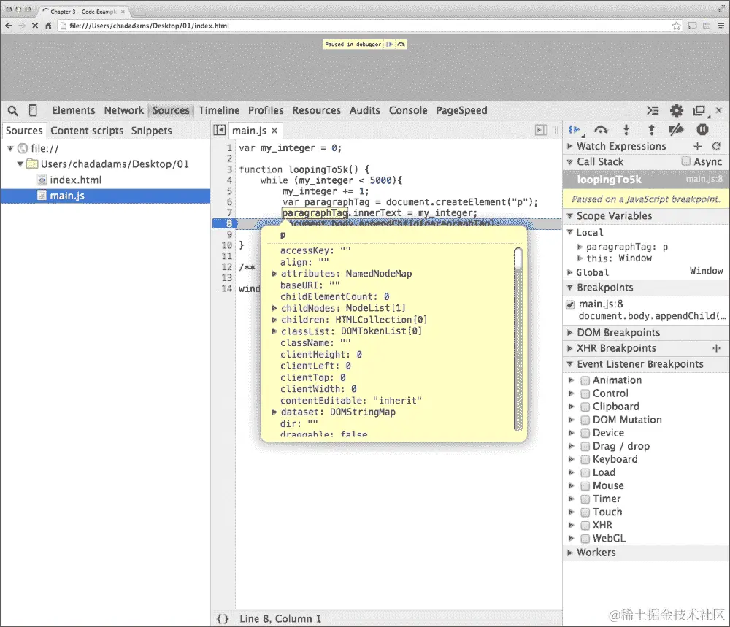
Task: Expand DOM Breakpoints section
Action: click(x=570, y=332)
